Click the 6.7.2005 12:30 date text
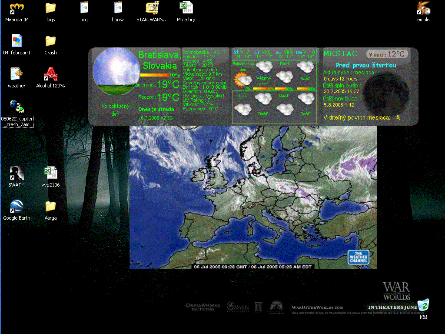The image size is (445, 334). [156, 118]
